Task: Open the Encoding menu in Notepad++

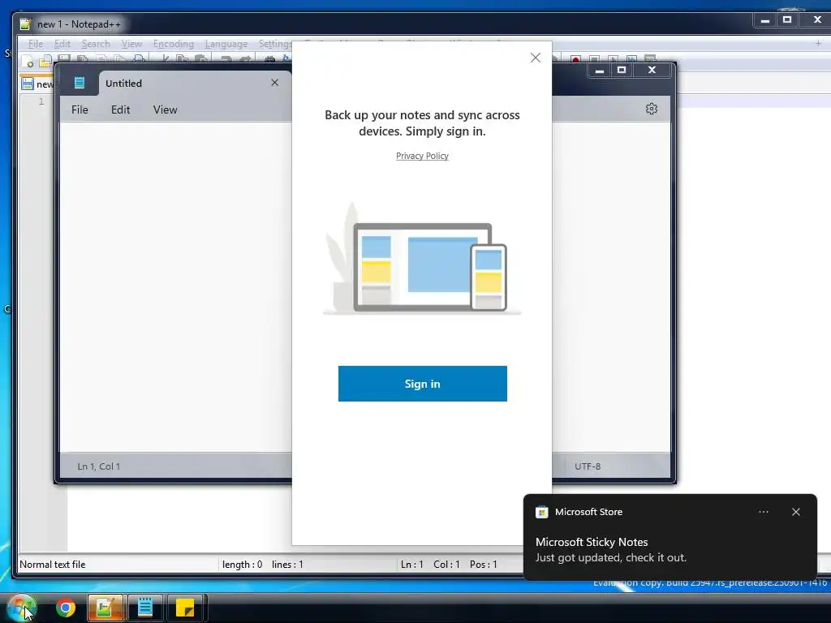Action: (174, 44)
